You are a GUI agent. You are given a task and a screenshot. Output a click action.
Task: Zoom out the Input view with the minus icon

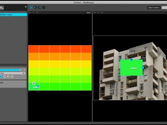coord(34,12)
